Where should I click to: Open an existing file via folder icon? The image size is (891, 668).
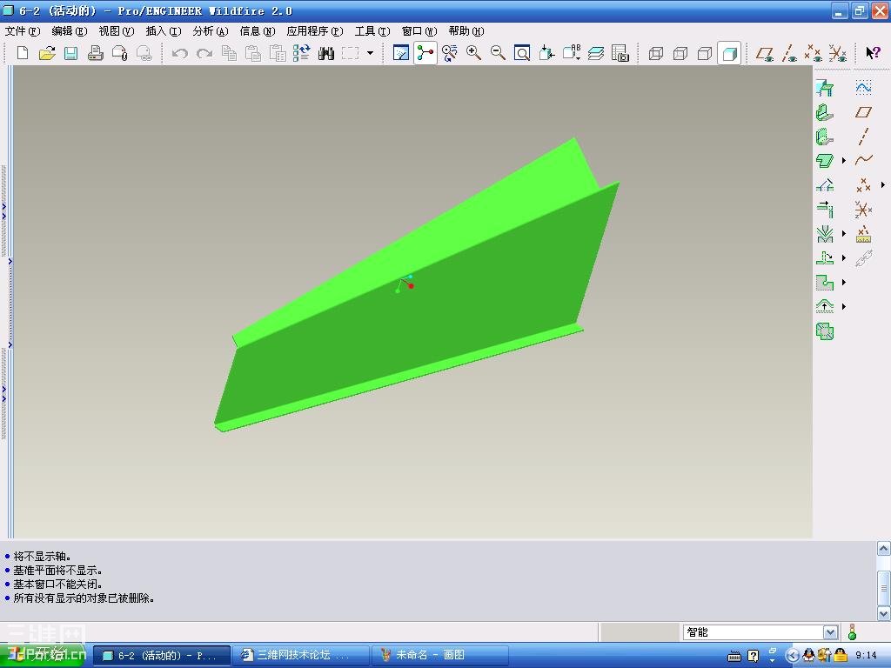point(47,53)
